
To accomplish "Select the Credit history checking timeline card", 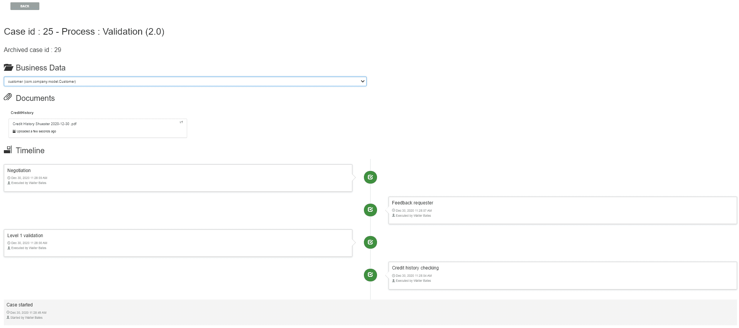I will (x=562, y=275).
